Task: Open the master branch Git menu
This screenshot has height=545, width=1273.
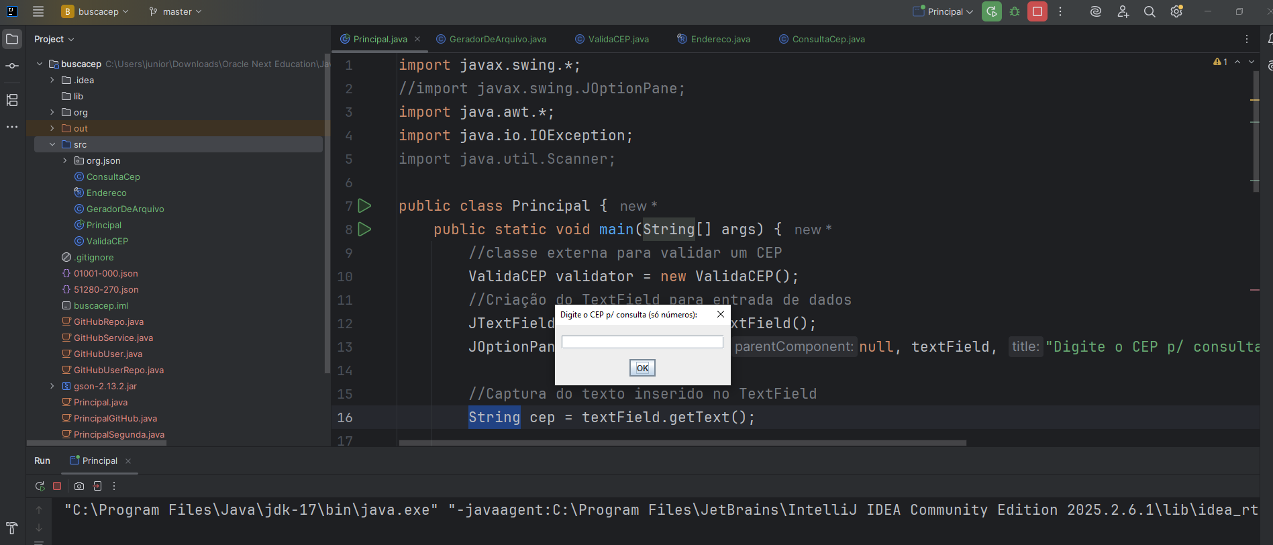Action: tap(175, 11)
